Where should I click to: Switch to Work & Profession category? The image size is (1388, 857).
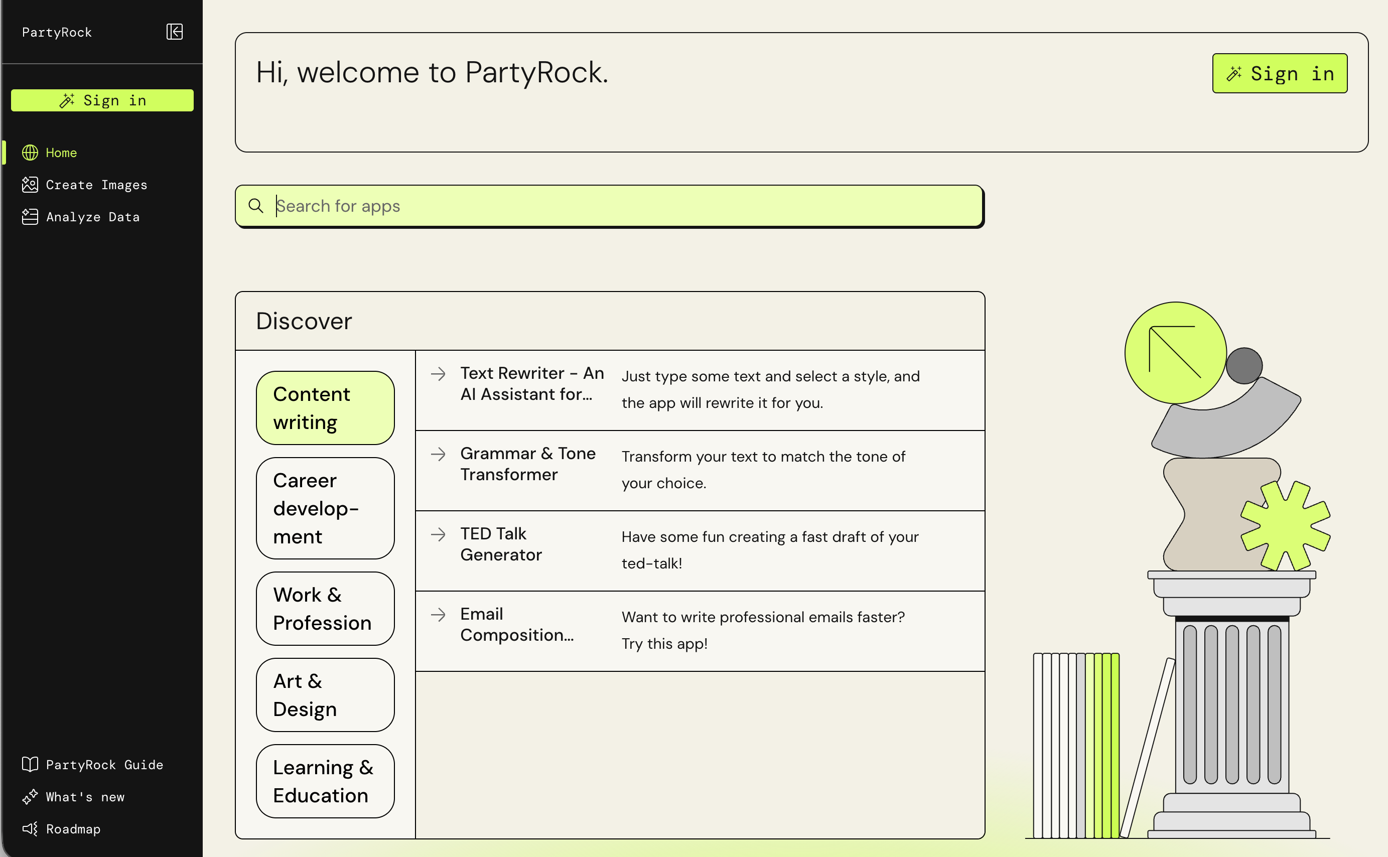[x=325, y=608]
